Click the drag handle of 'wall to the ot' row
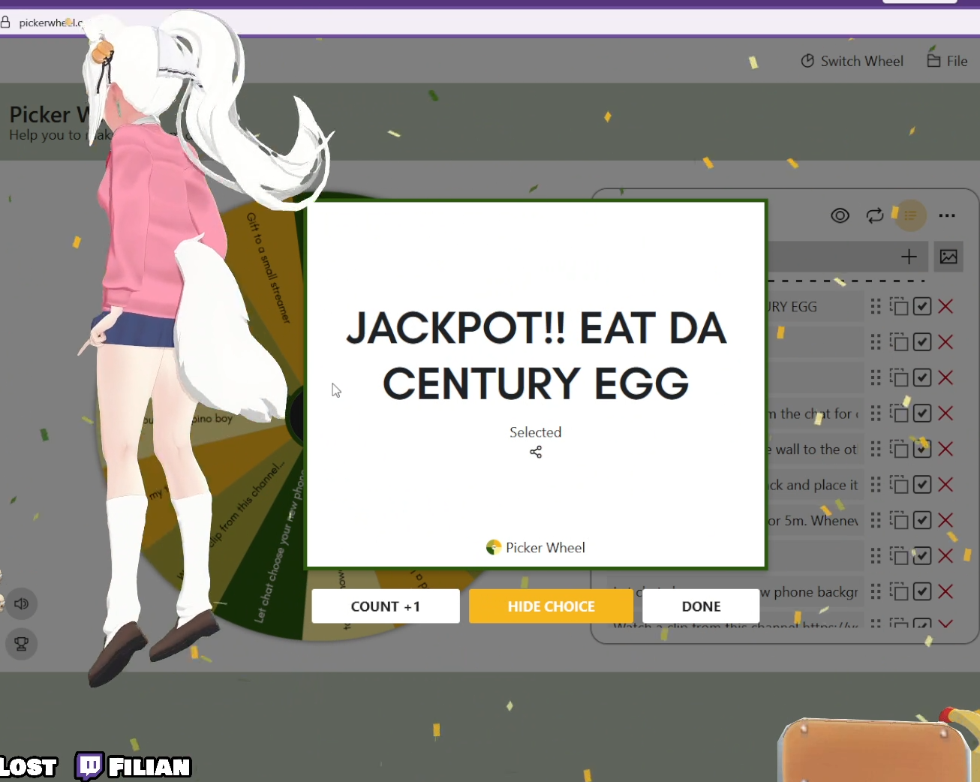Screen dimensions: 980x782 coord(876,449)
